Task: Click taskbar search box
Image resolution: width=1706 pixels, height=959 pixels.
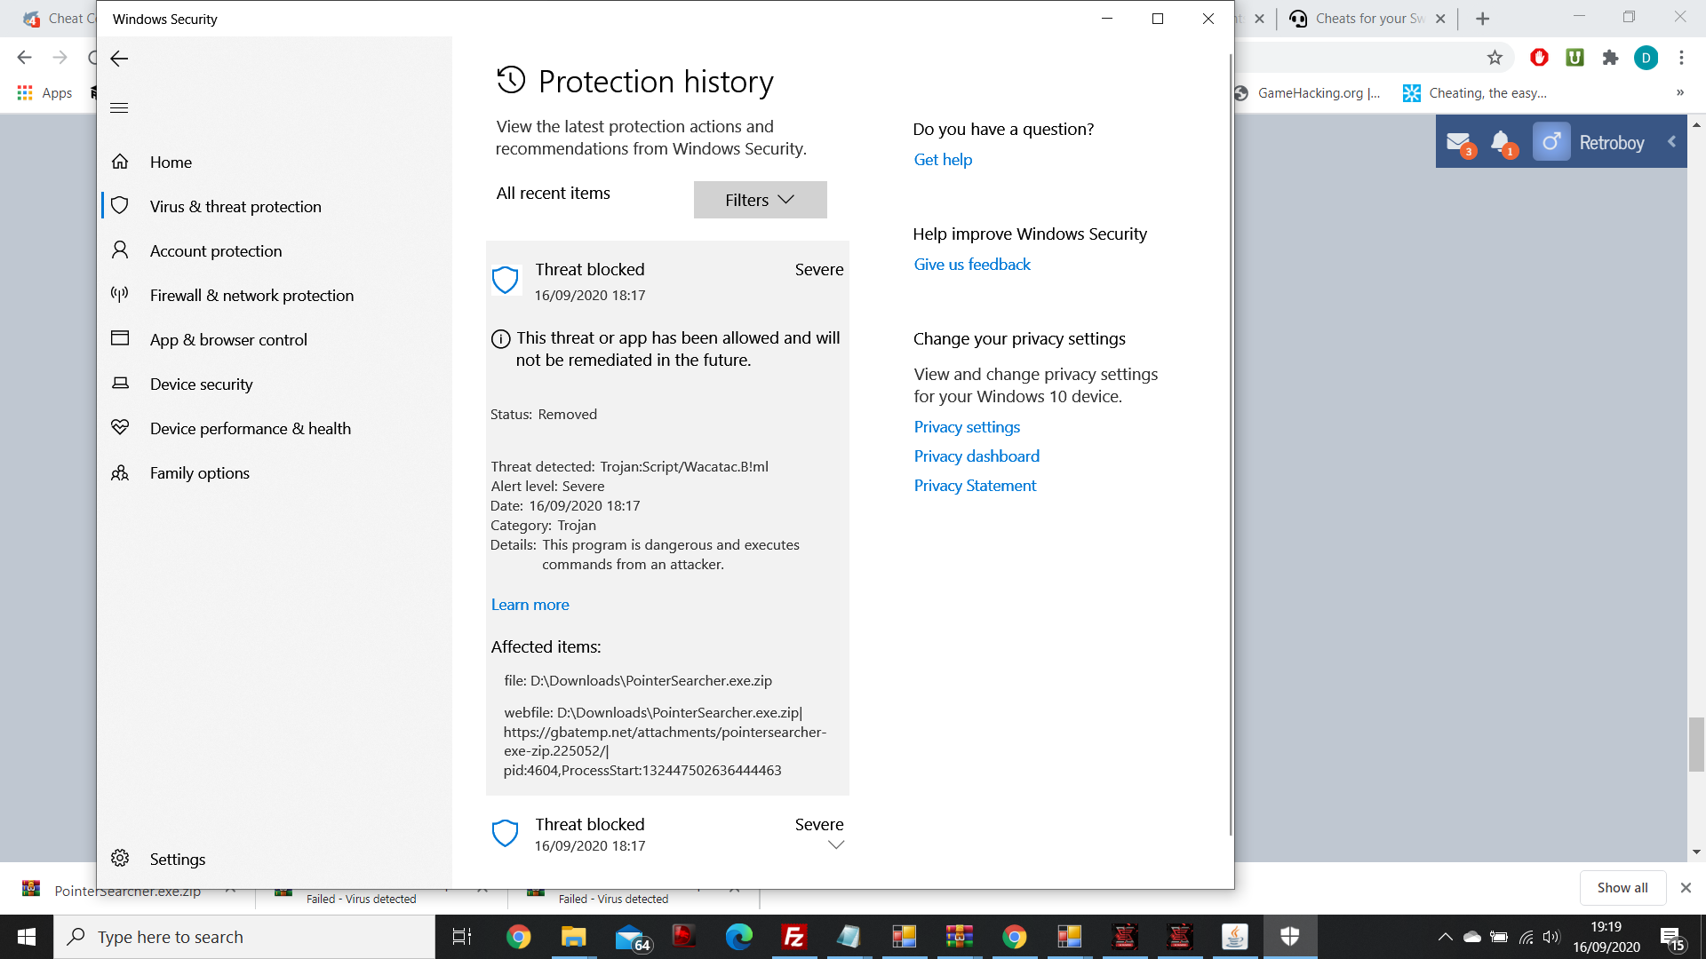Action: pos(244,937)
